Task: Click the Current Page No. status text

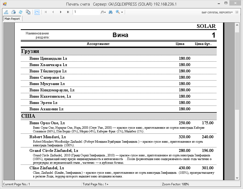Action: (x=17, y=184)
